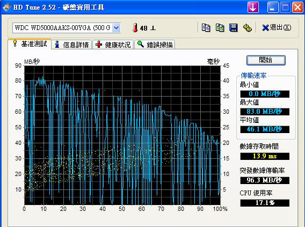The width and height of the screenshot is (305, 227).
Task: Click the HD Tune app icon in title bar
Action: point(7,7)
